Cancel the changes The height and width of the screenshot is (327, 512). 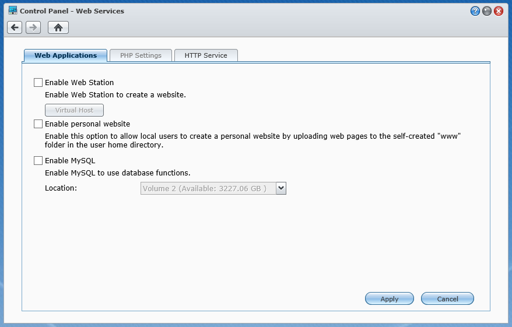(447, 298)
